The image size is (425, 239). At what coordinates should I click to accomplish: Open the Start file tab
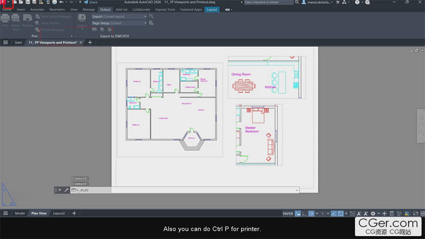[18, 42]
